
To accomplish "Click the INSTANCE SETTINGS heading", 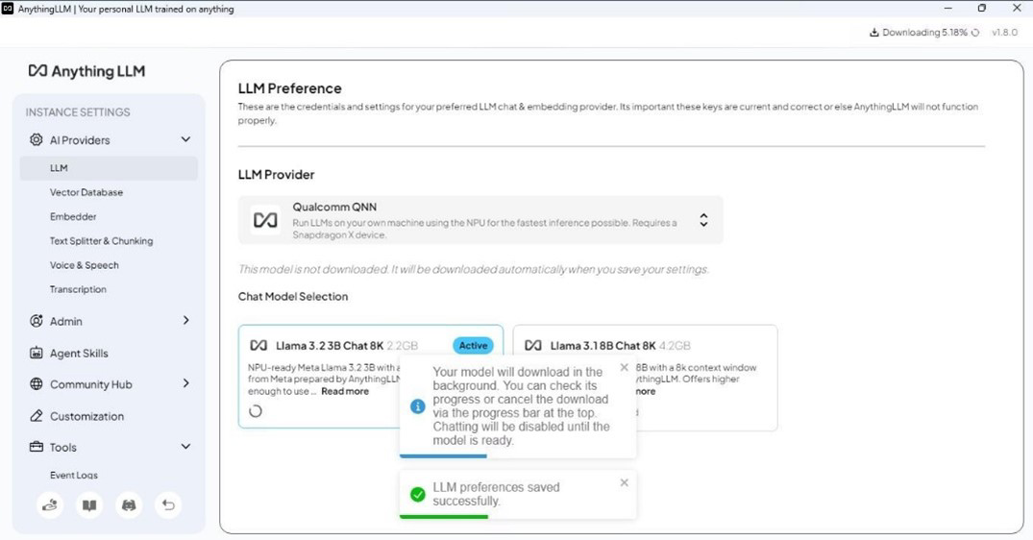I will click(78, 112).
